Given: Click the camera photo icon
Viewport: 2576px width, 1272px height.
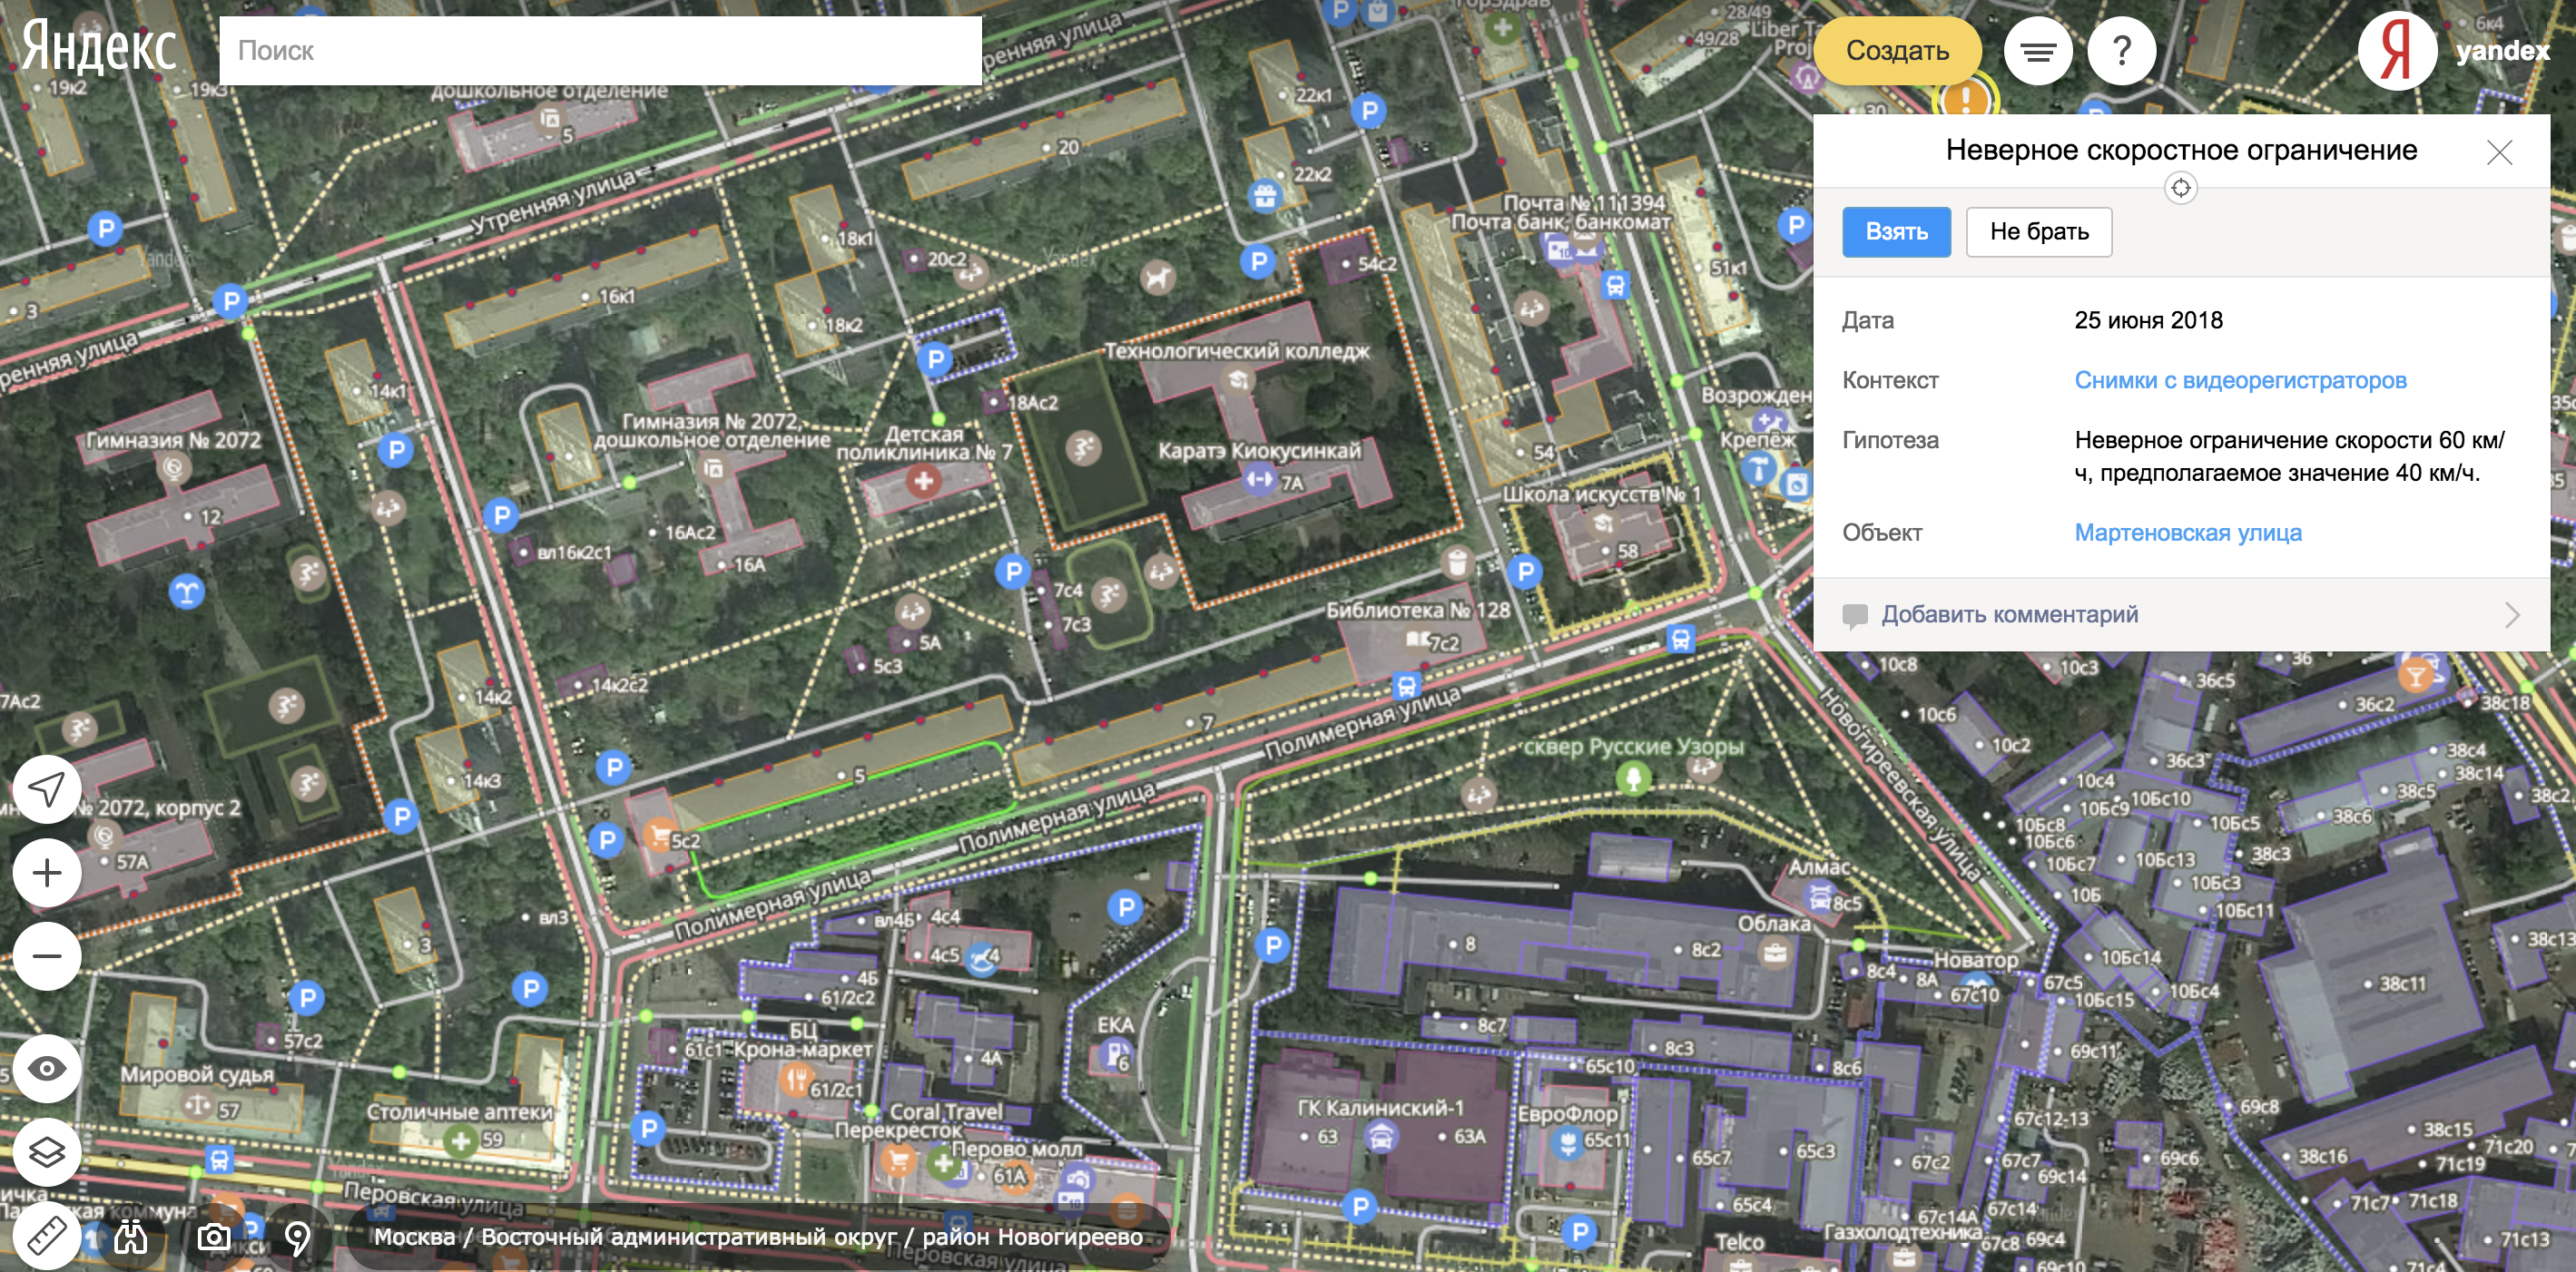Looking at the screenshot, I should [x=213, y=1238].
